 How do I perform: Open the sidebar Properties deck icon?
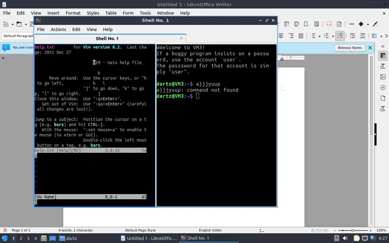(383, 56)
